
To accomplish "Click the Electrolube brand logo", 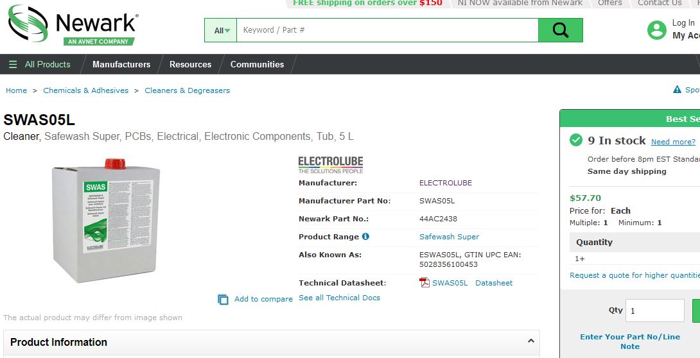I will click(330, 164).
